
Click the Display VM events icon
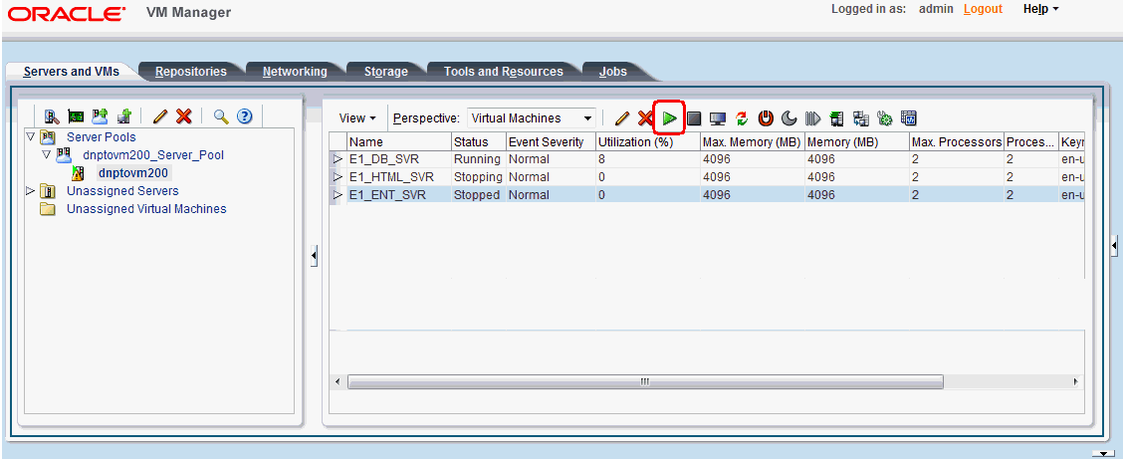909,118
